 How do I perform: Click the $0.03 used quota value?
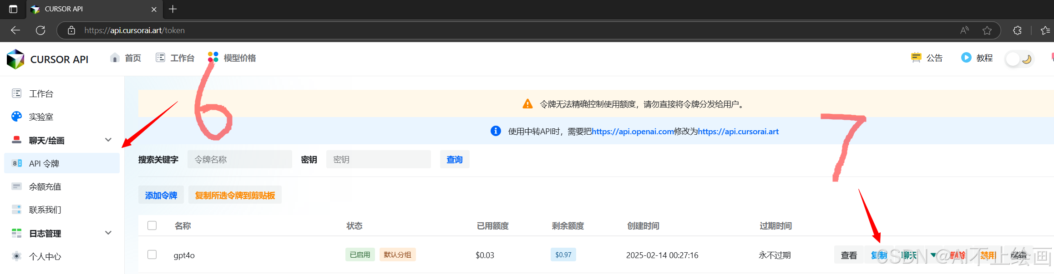click(485, 255)
